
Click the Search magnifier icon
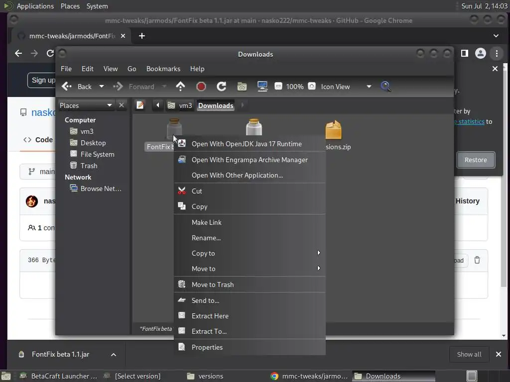386,87
